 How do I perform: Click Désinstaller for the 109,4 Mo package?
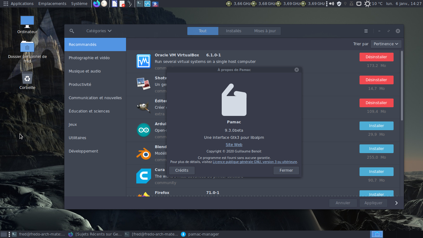click(376, 103)
